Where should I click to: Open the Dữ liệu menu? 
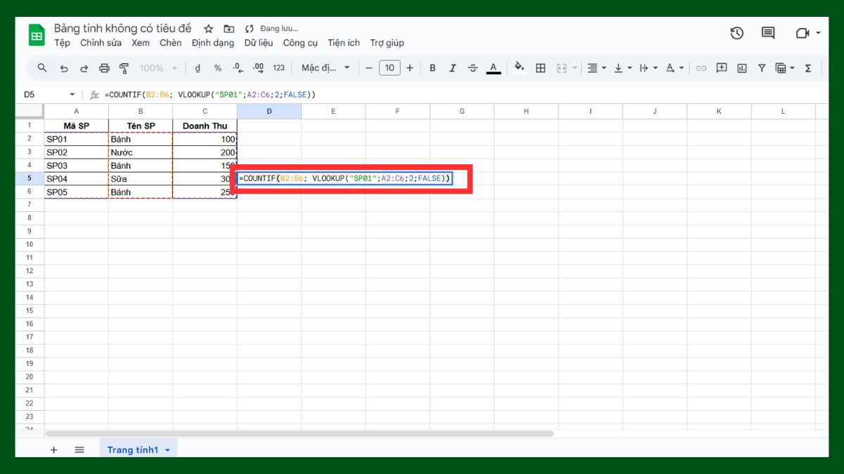click(259, 43)
